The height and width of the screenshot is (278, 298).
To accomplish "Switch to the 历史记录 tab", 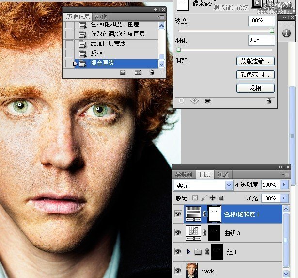I will tap(78, 17).
